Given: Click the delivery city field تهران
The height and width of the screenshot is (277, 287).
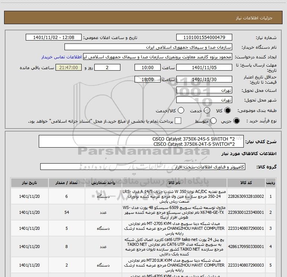Looking at the screenshot, I should tap(204, 100).
